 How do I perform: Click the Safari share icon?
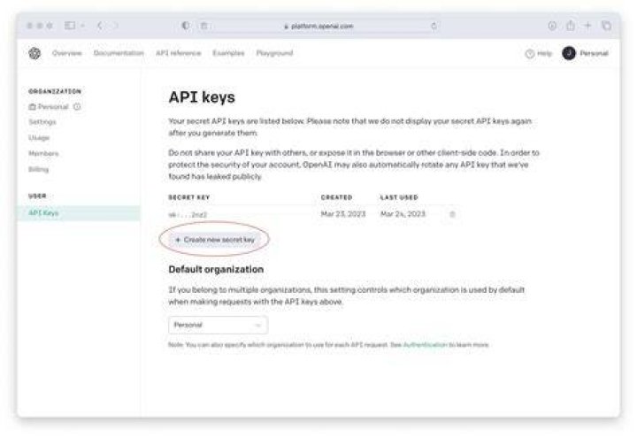pos(571,26)
